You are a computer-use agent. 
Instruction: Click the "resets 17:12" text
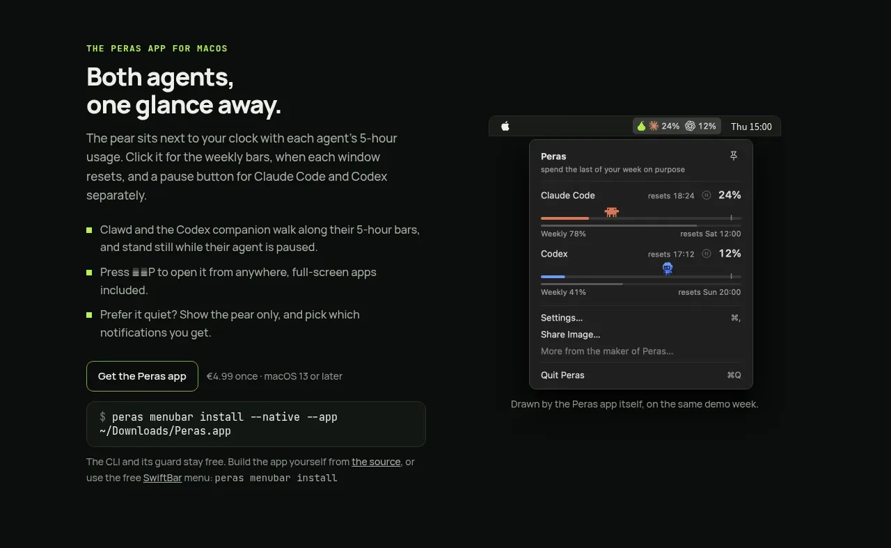click(x=671, y=255)
